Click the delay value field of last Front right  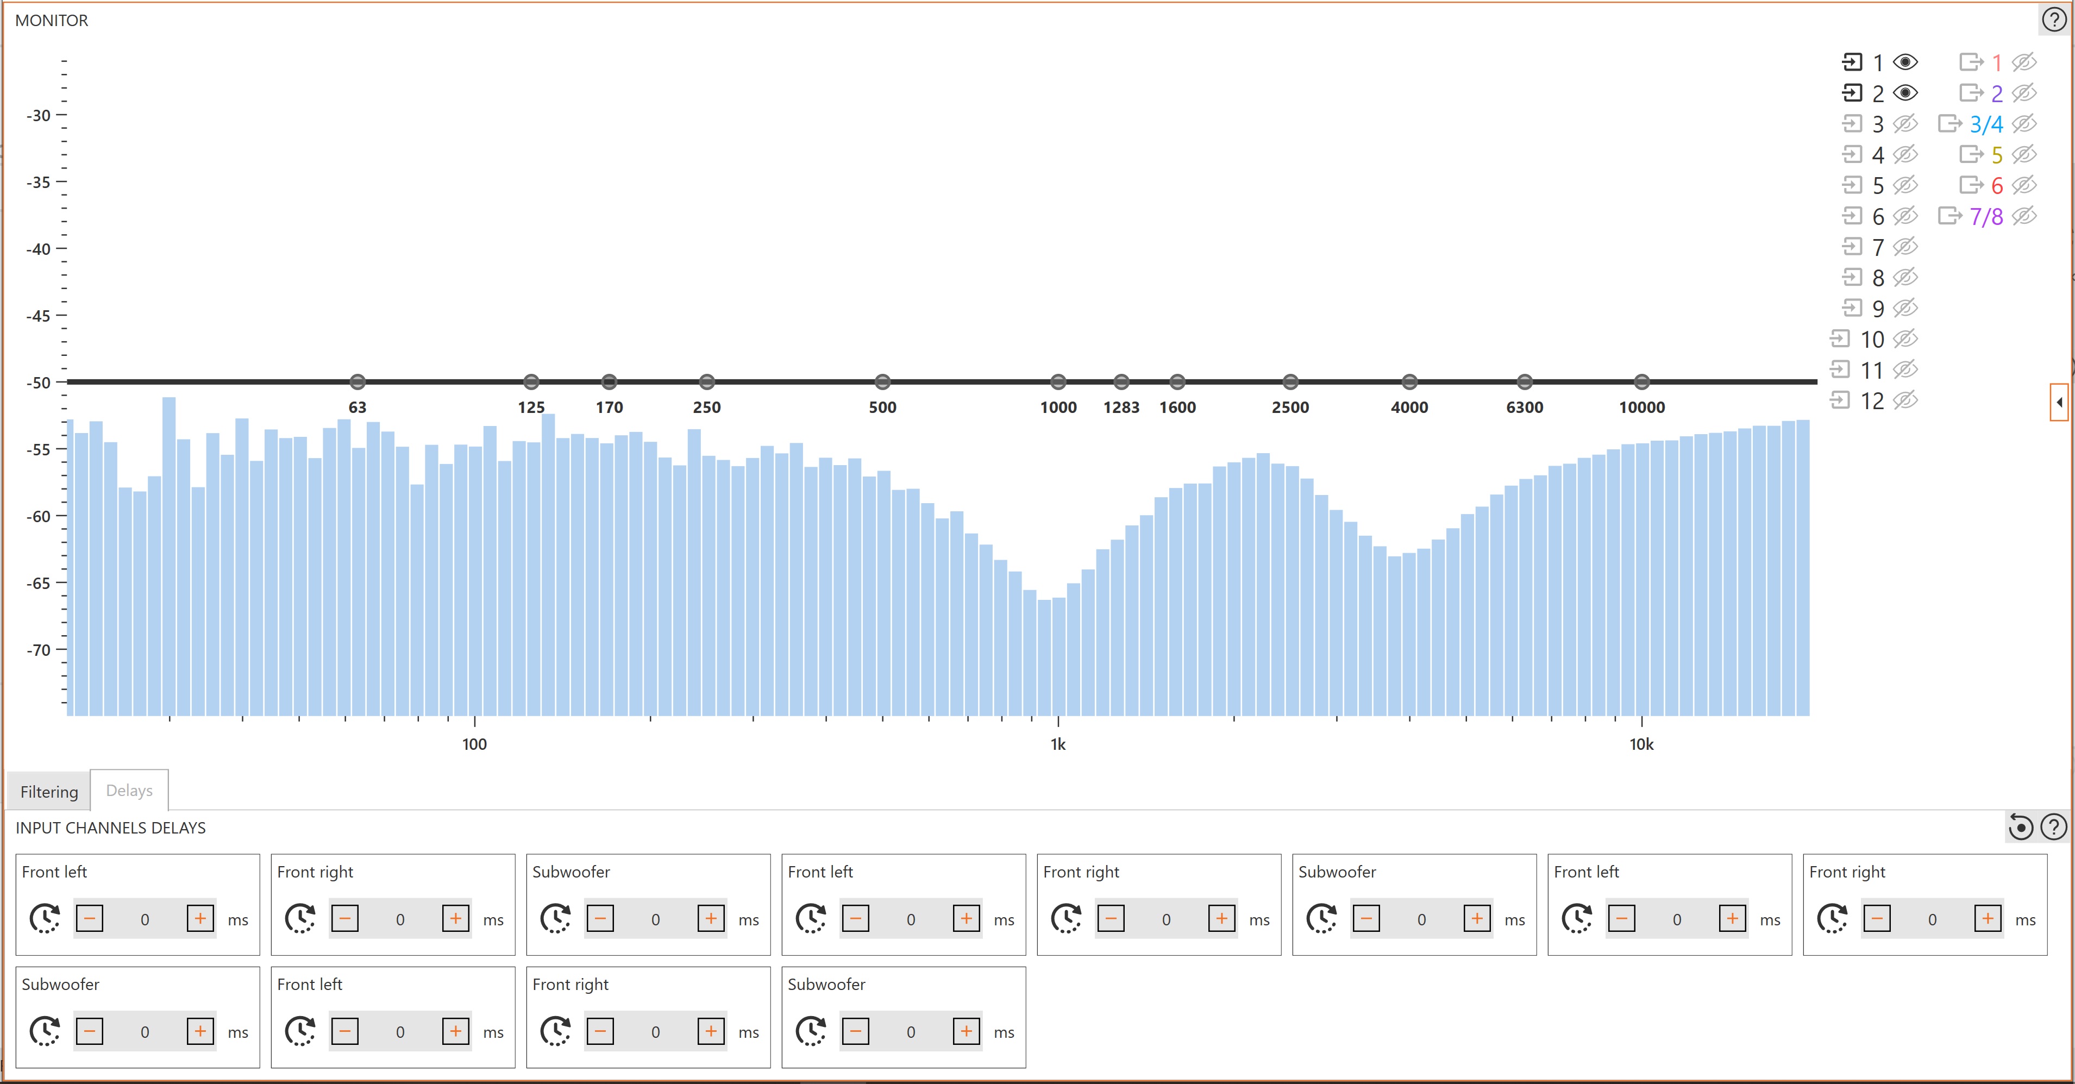[656, 1032]
